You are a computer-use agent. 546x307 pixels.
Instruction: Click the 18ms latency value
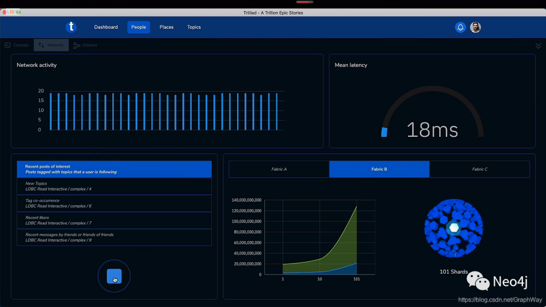tap(432, 130)
